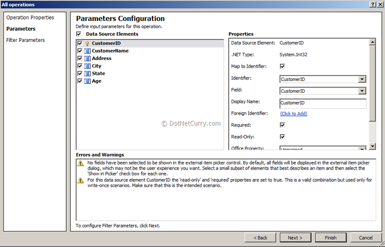Click the first warning icon about item picker
Image resolution: width=385 pixels, height=247 pixels.
pos(80,163)
